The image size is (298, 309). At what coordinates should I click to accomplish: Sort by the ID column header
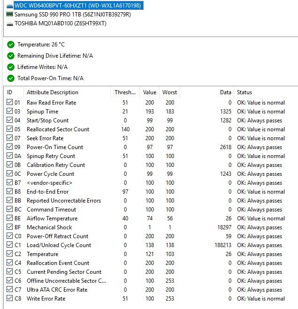[x=14, y=92]
